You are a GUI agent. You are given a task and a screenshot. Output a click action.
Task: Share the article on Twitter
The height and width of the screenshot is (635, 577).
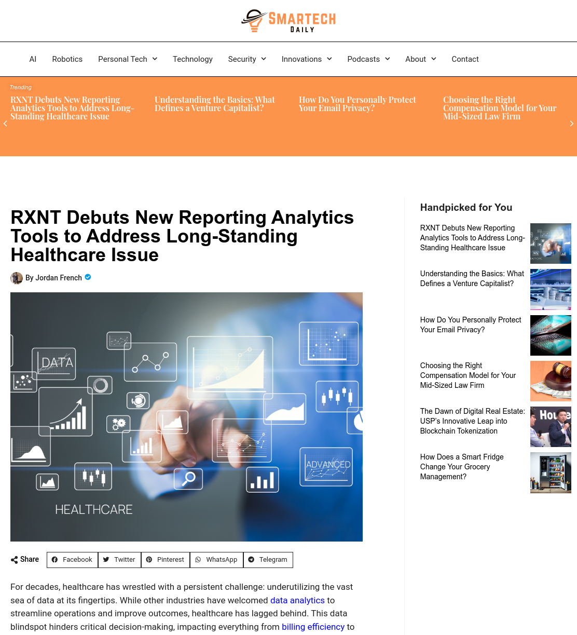click(x=119, y=560)
